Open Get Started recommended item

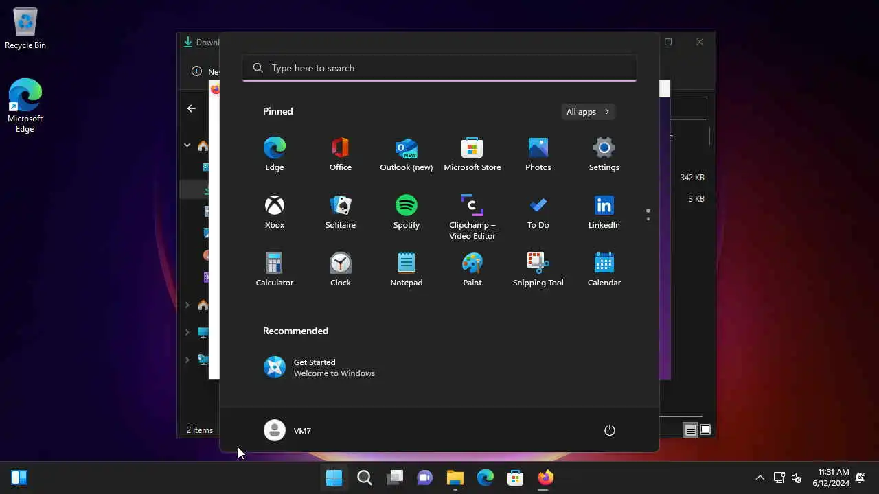coord(319,367)
